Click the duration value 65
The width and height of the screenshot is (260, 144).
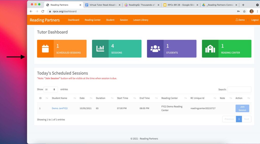[97, 108]
